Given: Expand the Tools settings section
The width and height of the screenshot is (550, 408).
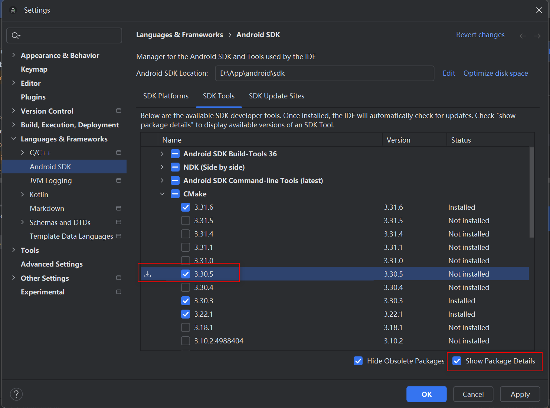Looking at the screenshot, I should (x=13, y=250).
